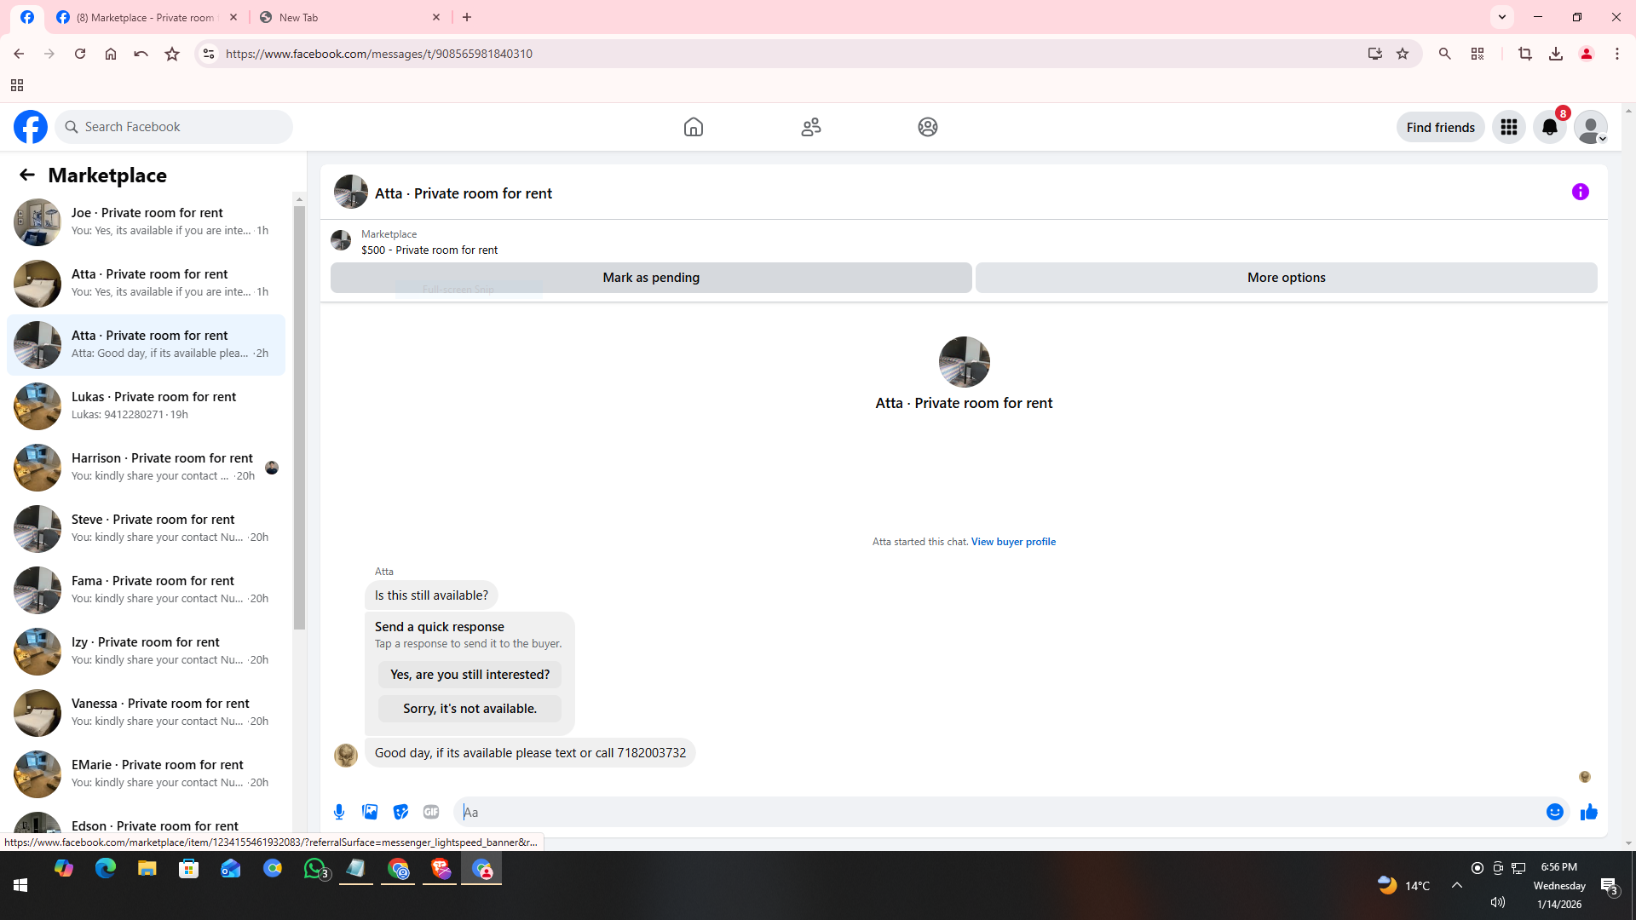Open the sticker picker icon
The width and height of the screenshot is (1636, 920).
pyautogui.click(x=400, y=812)
